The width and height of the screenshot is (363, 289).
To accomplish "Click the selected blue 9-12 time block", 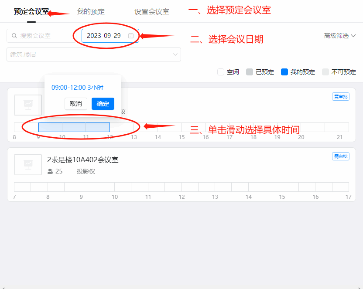I will click(x=74, y=127).
